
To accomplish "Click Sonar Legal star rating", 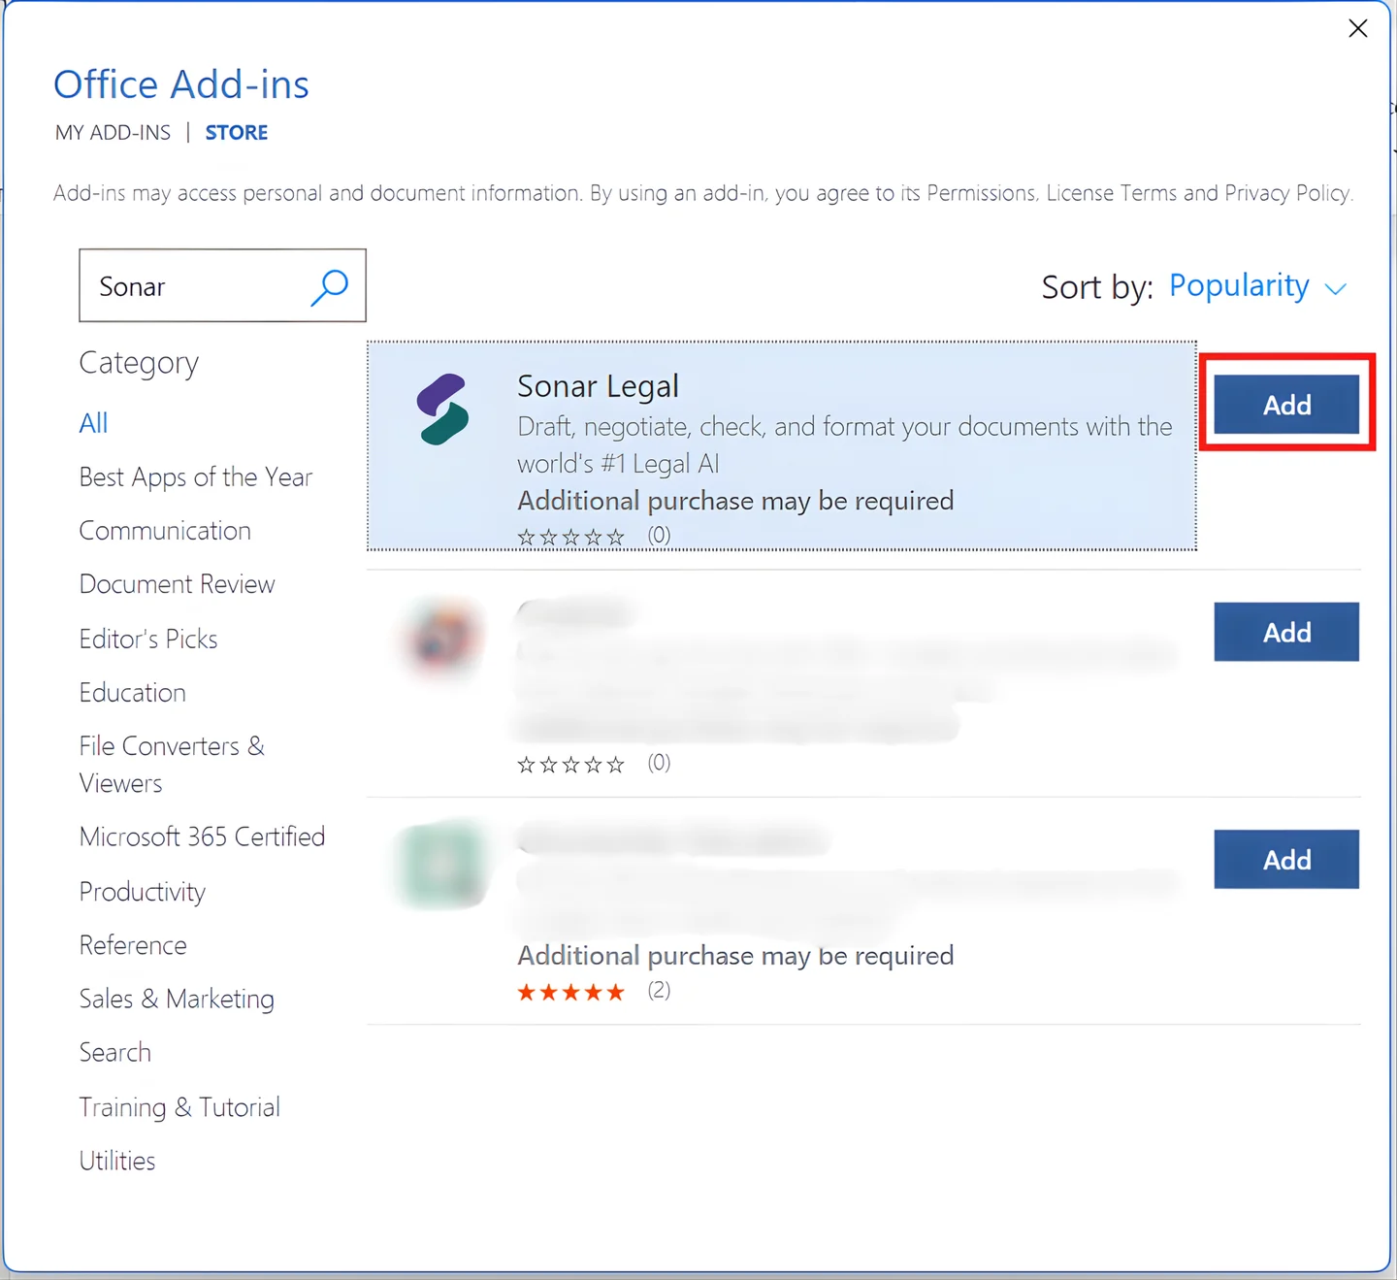I will [x=570, y=537].
